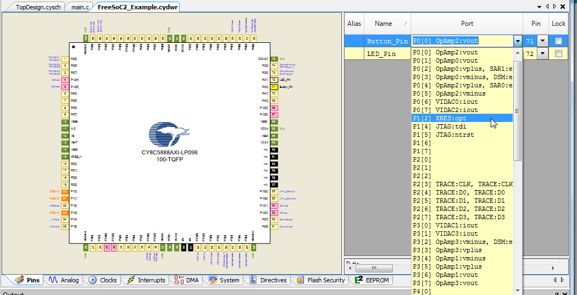Click green pin 75 VDDIO0 on chip
577x295 pixels.
click(274, 59)
